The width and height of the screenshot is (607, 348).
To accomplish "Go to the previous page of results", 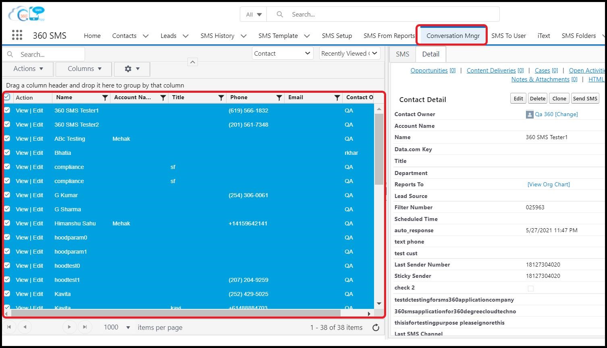I will pyautogui.click(x=25, y=327).
